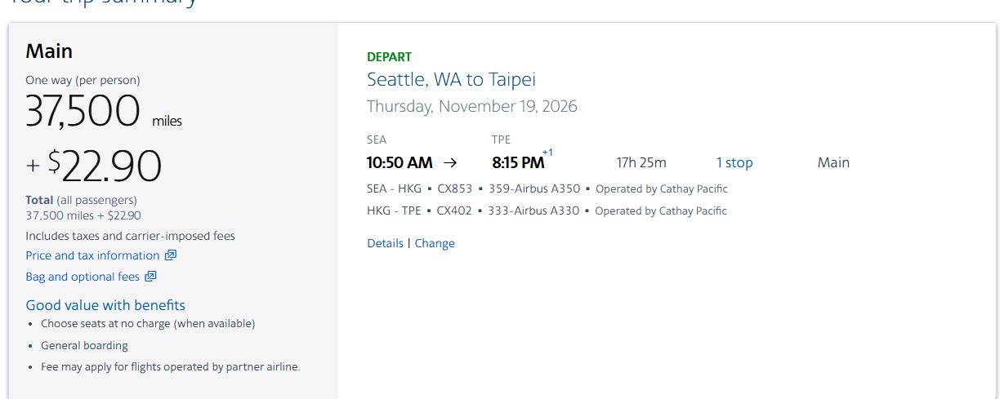Open the flight Details link
The image size is (1000, 399).
(385, 243)
